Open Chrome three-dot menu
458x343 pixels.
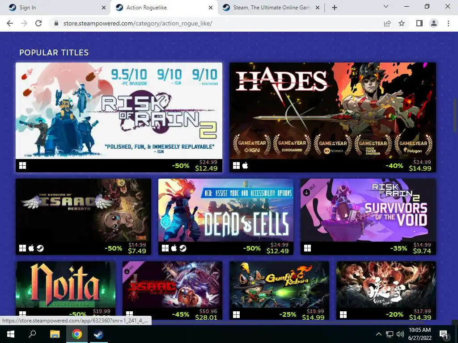pos(448,23)
